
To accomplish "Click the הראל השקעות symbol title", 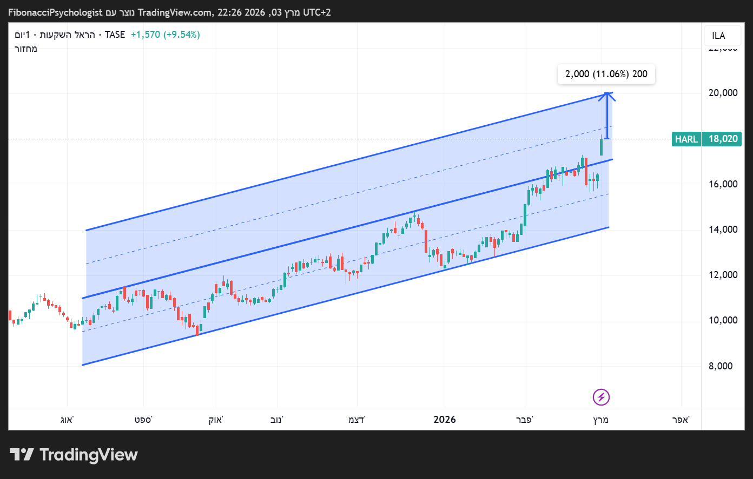I will [x=67, y=35].
